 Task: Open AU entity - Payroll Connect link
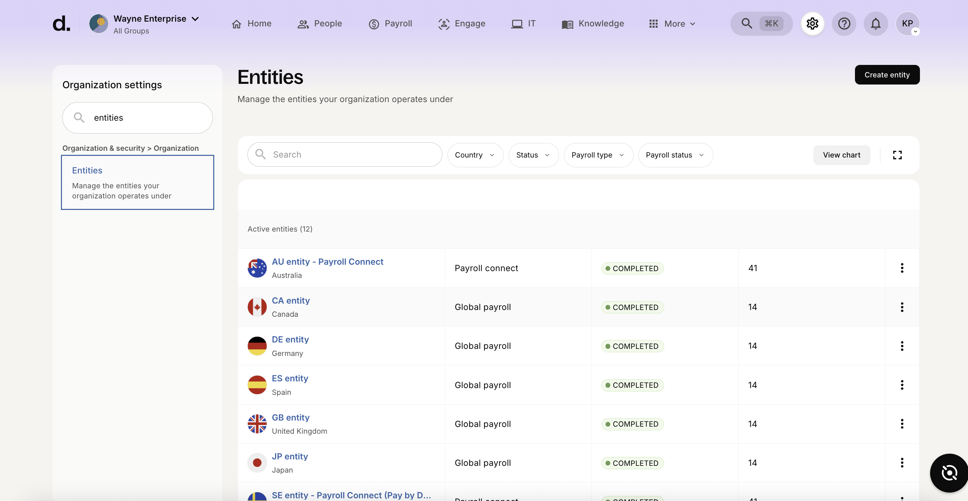[x=327, y=262]
